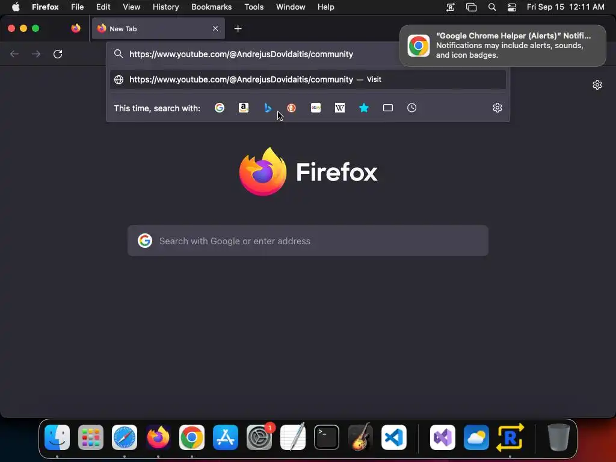Open Launchpad from the Dock

pos(91,437)
